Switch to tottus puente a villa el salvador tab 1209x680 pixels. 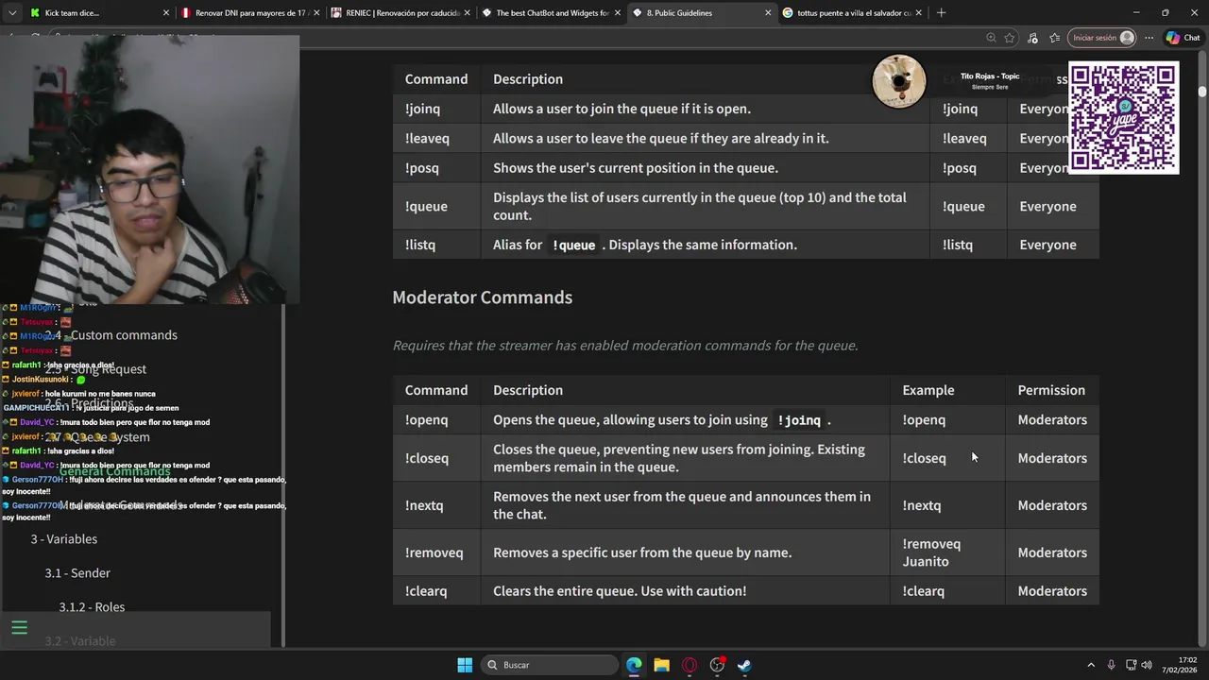pyautogui.click(x=845, y=13)
